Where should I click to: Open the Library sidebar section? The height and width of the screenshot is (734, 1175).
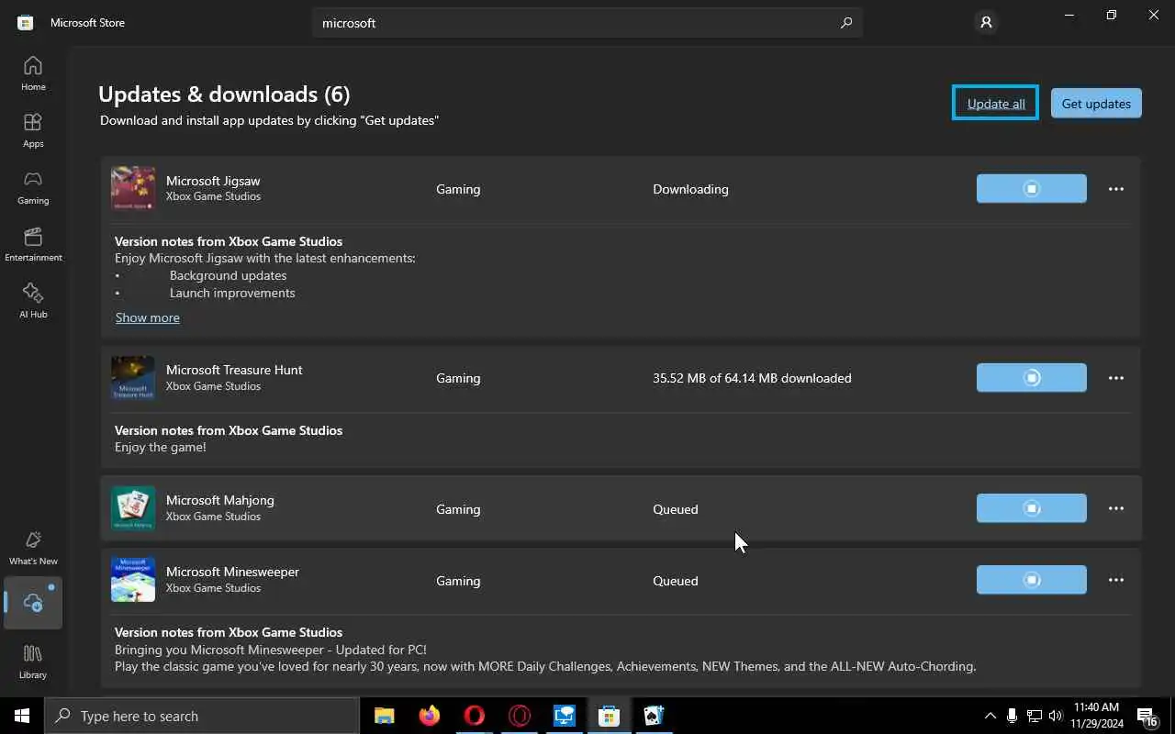(x=33, y=661)
